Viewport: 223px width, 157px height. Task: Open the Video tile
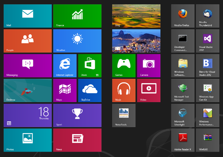click(149, 90)
